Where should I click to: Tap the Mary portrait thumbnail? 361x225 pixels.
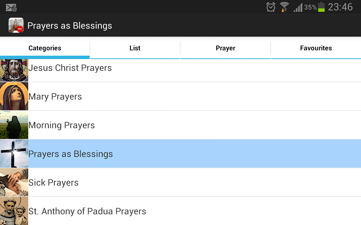[x=14, y=96]
